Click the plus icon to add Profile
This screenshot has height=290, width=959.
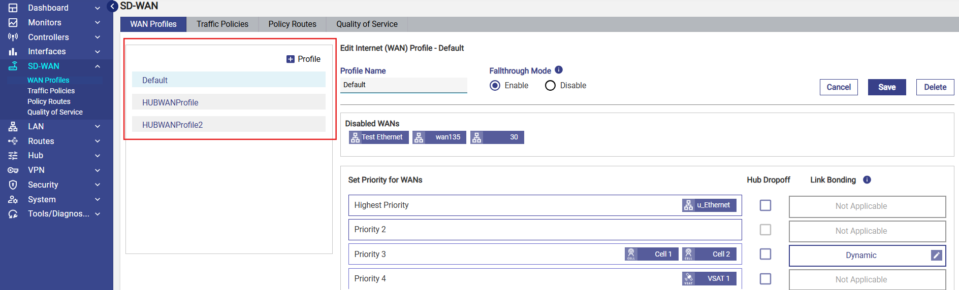click(x=291, y=59)
